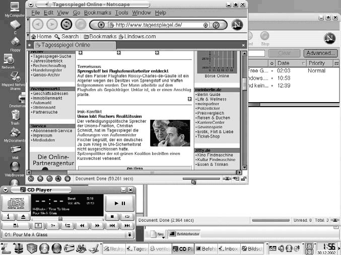The height and width of the screenshot is (255, 341).
Task: Open the Berlin Guide link
Action: click(208, 95)
